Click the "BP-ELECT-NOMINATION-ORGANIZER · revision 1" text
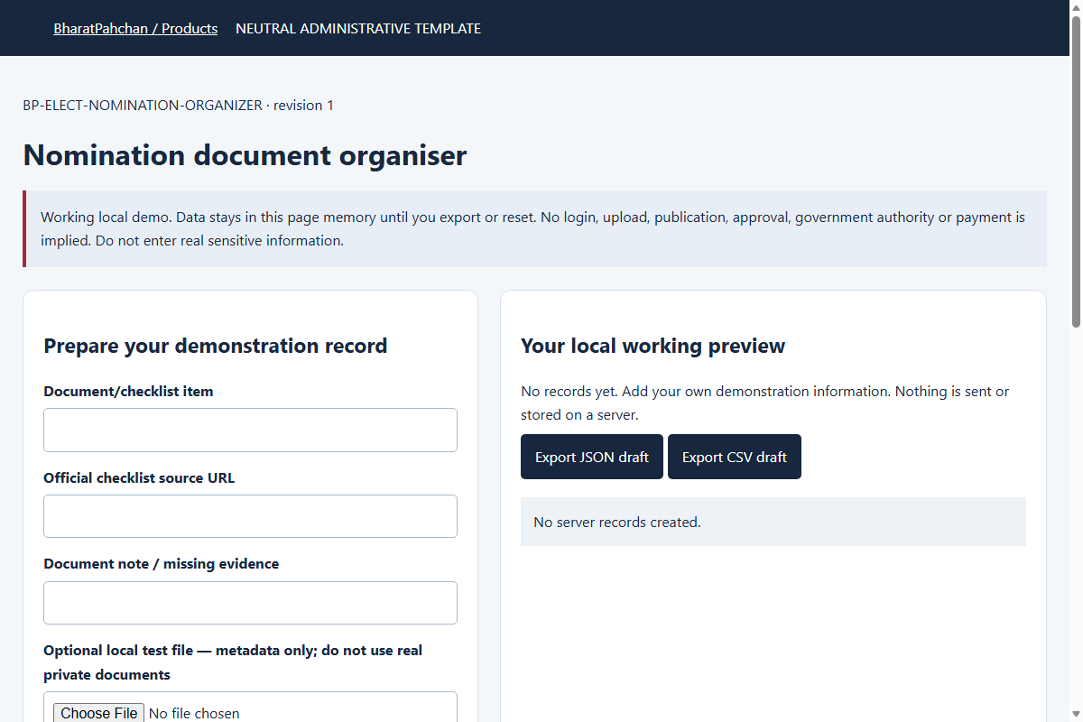This screenshot has width=1083, height=722. click(x=179, y=106)
